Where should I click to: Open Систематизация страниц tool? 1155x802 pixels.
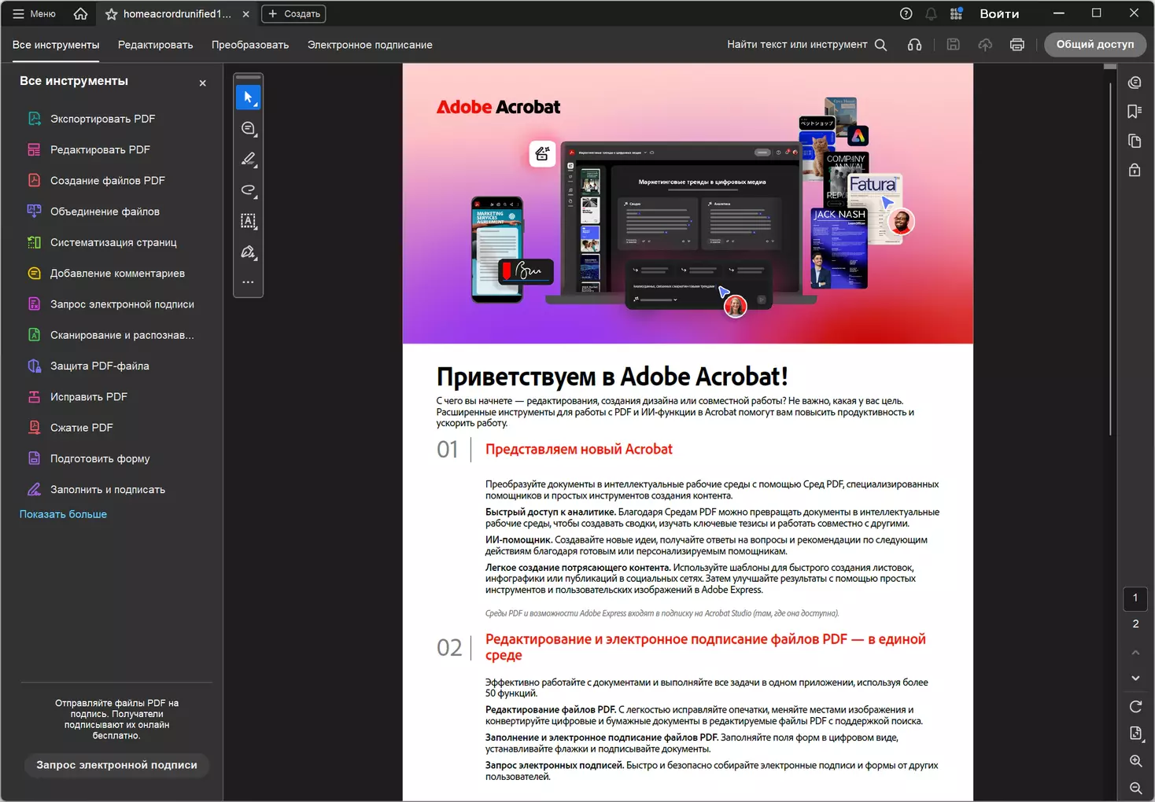(113, 242)
